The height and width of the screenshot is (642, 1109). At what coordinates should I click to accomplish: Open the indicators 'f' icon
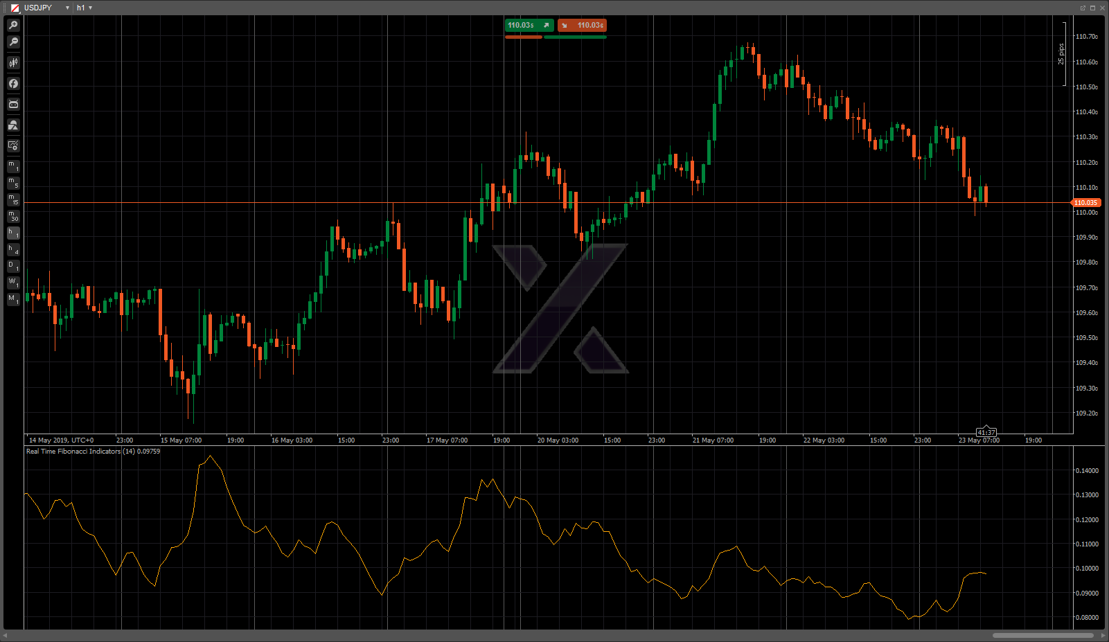click(13, 84)
